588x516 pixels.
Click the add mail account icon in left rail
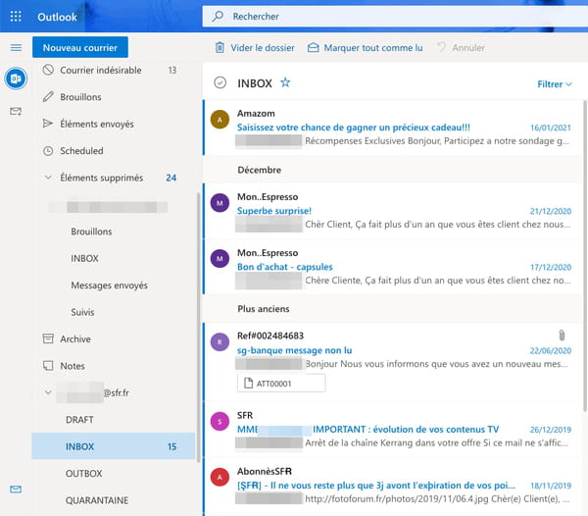coord(16,112)
